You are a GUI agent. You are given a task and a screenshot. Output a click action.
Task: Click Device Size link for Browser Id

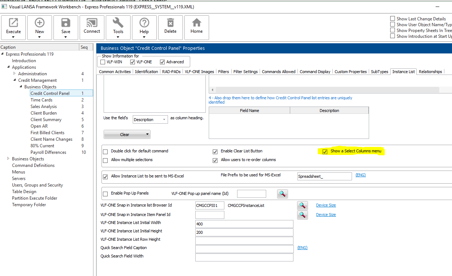326,205
